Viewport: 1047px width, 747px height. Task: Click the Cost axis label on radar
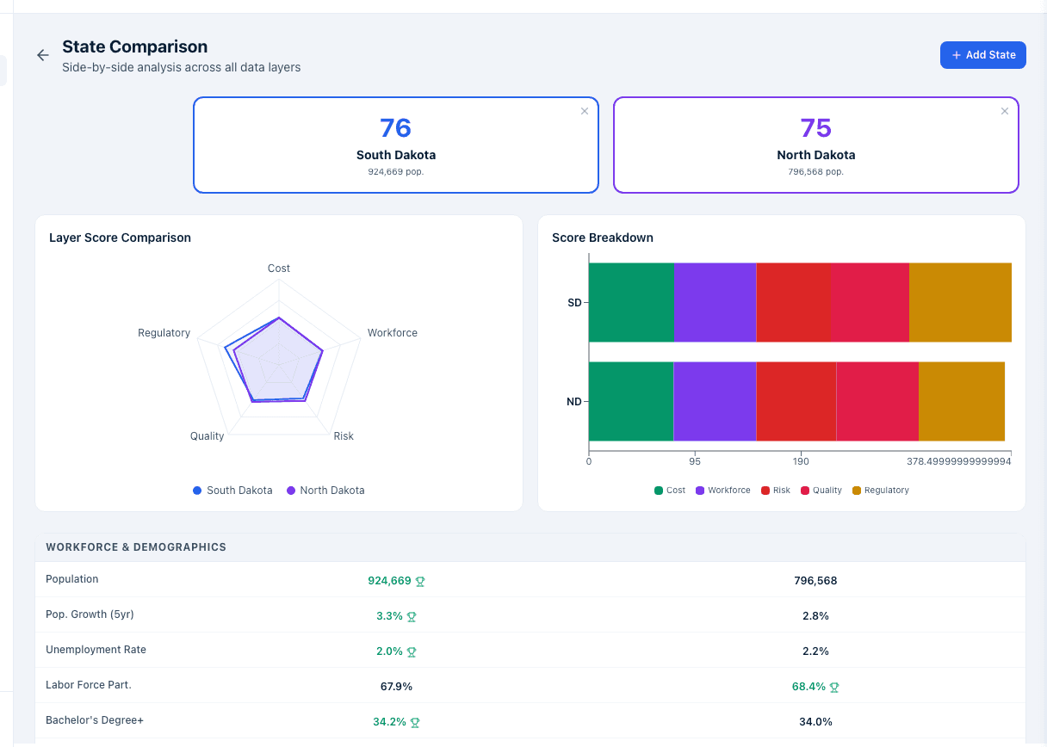point(279,269)
